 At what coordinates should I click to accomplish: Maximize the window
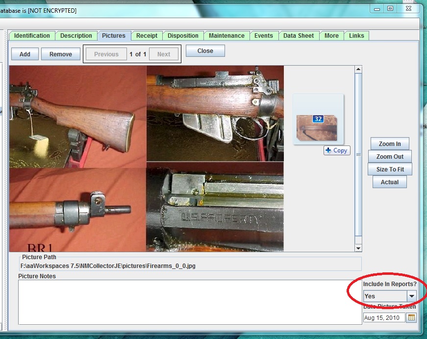coord(390,8)
